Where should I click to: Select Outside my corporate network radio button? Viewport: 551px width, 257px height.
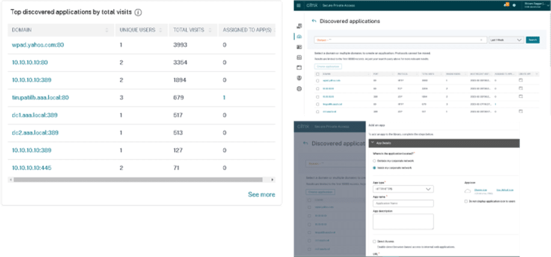pos(374,161)
